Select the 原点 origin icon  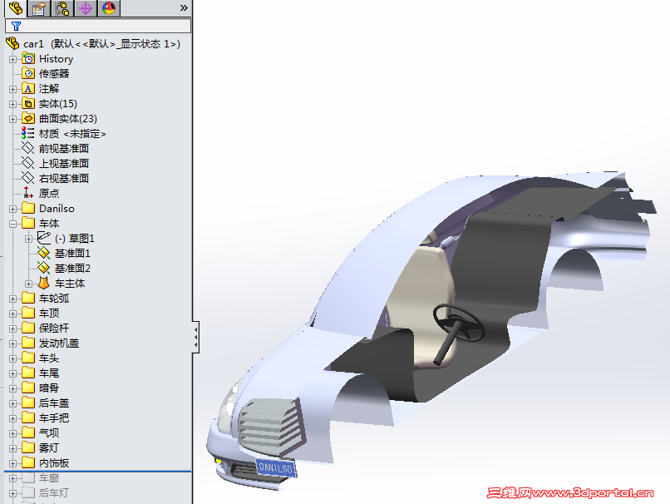click(28, 193)
